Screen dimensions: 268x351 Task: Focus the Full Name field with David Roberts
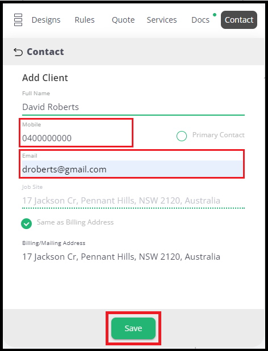133,107
